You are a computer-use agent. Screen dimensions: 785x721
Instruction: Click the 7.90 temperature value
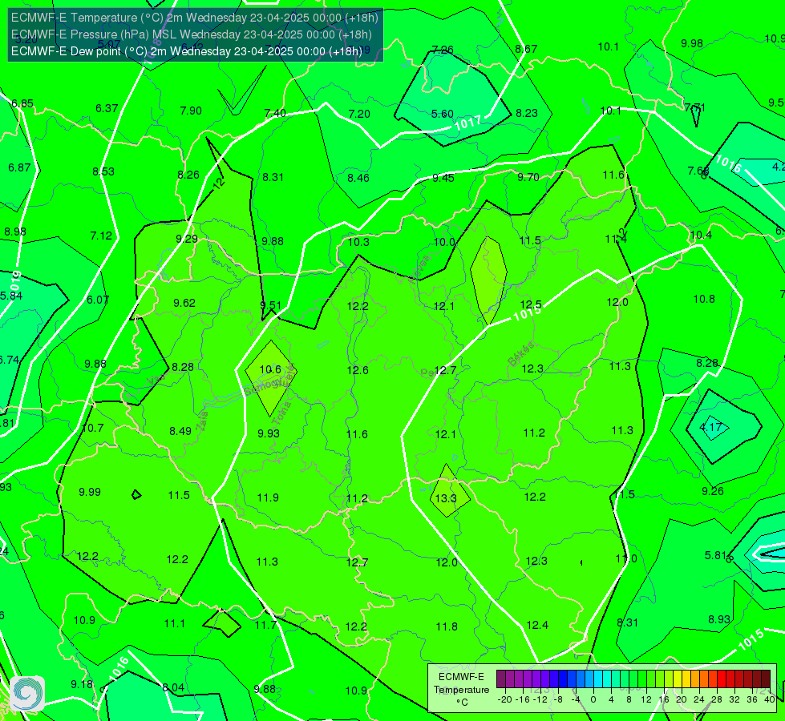tap(191, 111)
